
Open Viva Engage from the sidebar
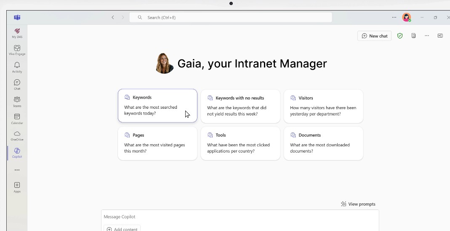(x=17, y=50)
